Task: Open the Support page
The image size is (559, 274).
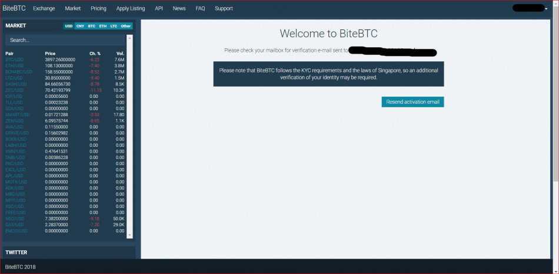Action: point(224,8)
